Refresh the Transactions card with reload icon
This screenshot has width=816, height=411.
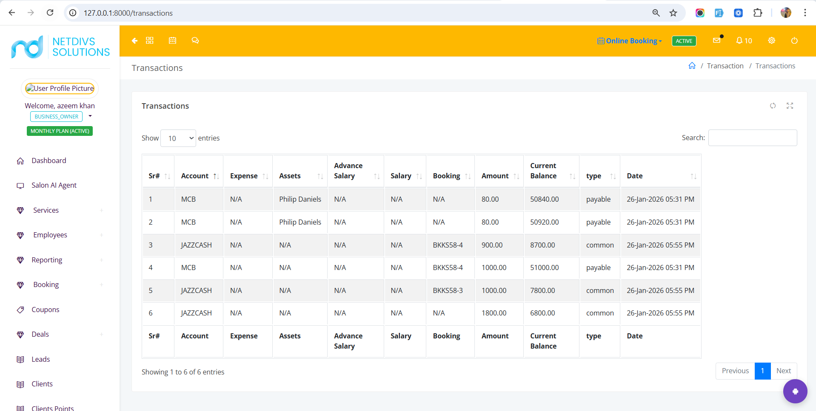[773, 106]
